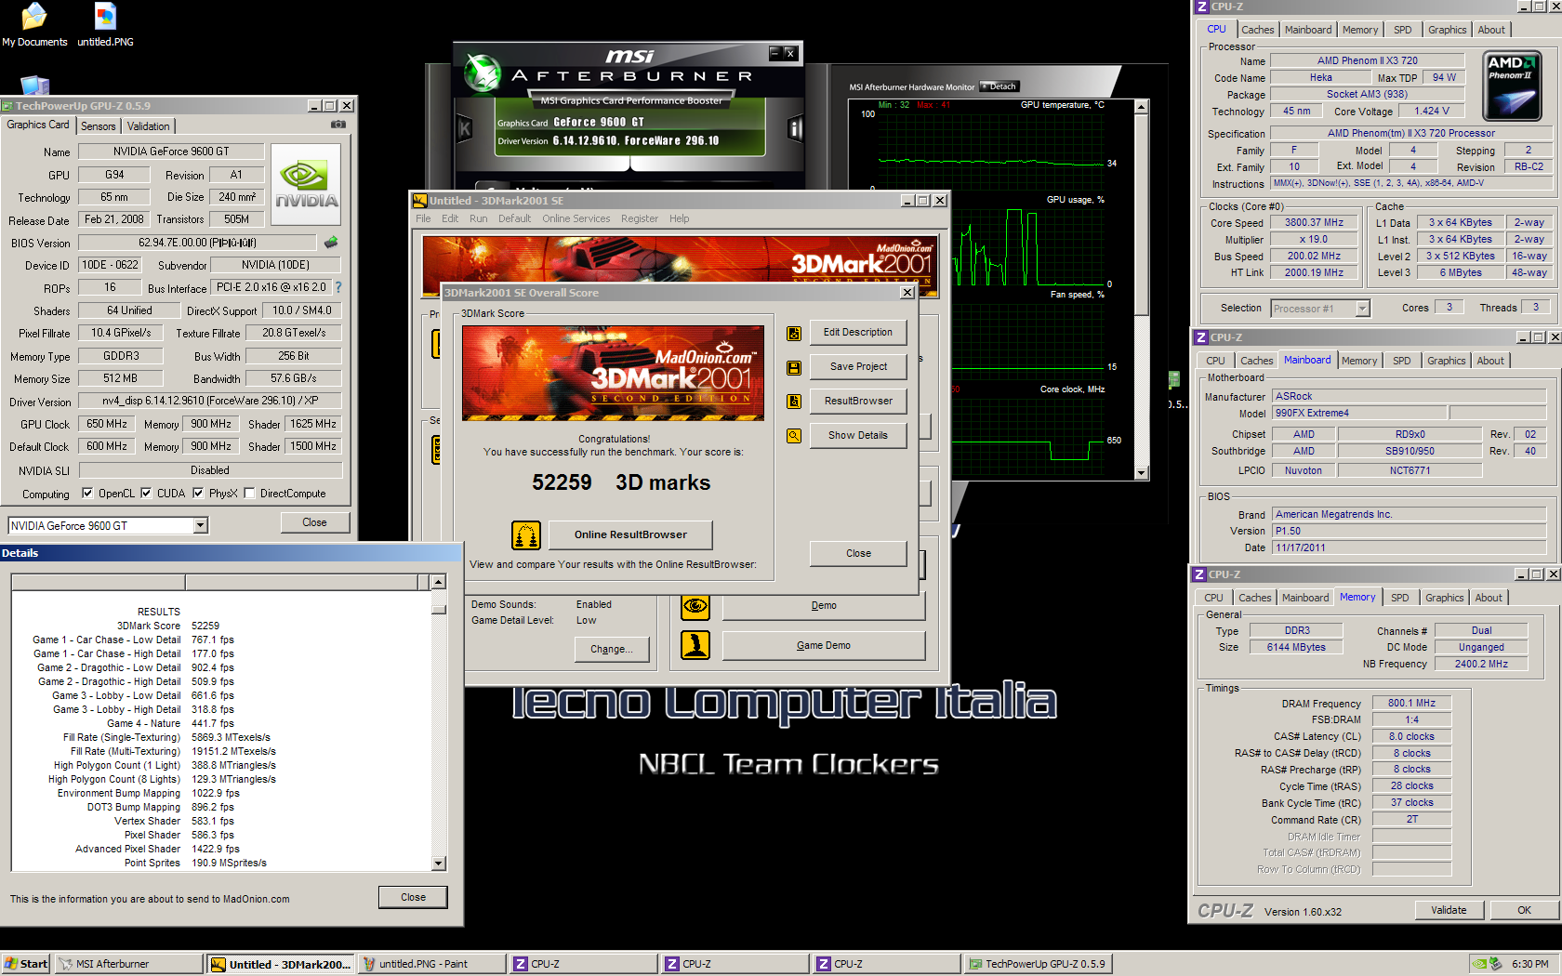This screenshot has height=976, width=1562.
Task: Click Game Demo joystick icon
Action: pos(695,645)
